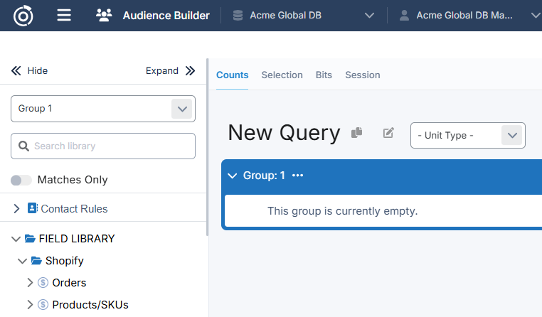The width and height of the screenshot is (542, 317).
Task: Switch to the Selection tab
Action: [x=282, y=75]
